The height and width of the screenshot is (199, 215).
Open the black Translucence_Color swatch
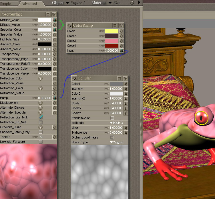[45, 69]
